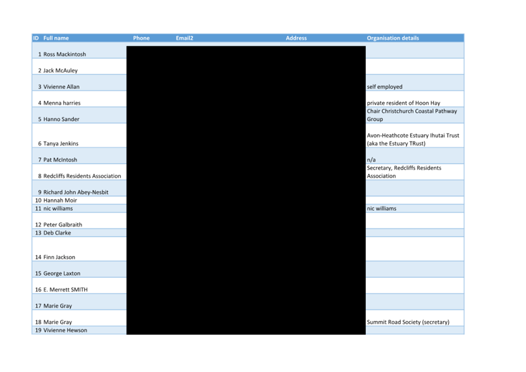
Task: Select the name 'Richard John Abey-Nesbit'
Action: [x=76, y=192]
